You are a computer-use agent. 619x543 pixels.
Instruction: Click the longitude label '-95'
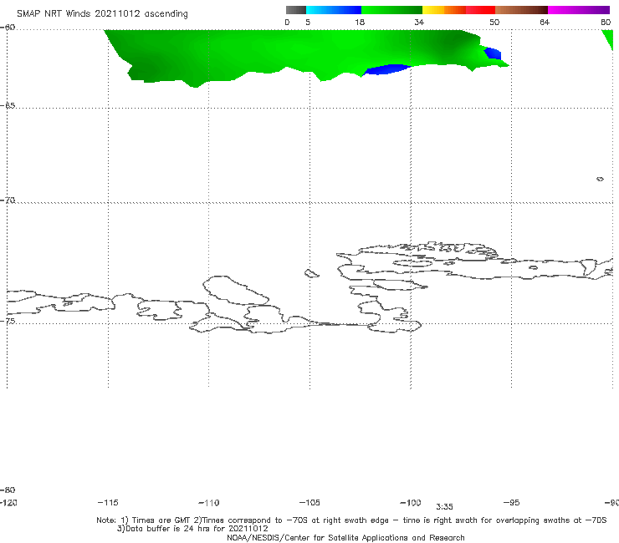pyautogui.click(x=511, y=502)
